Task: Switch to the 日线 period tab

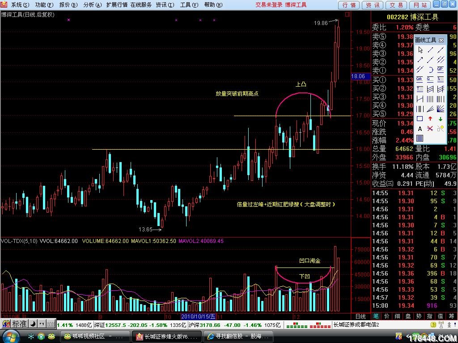Action: tap(360, 316)
